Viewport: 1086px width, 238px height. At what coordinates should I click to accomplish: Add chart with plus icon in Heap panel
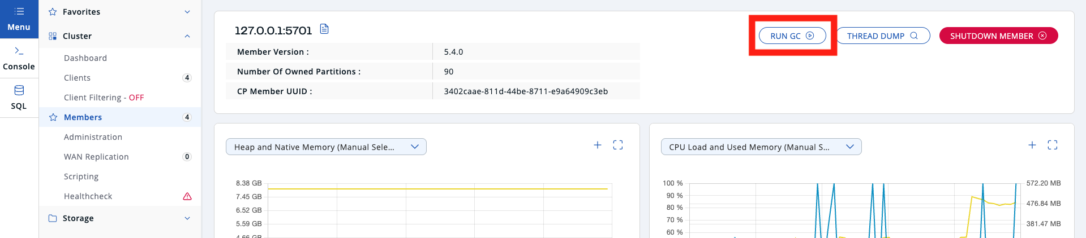598,146
